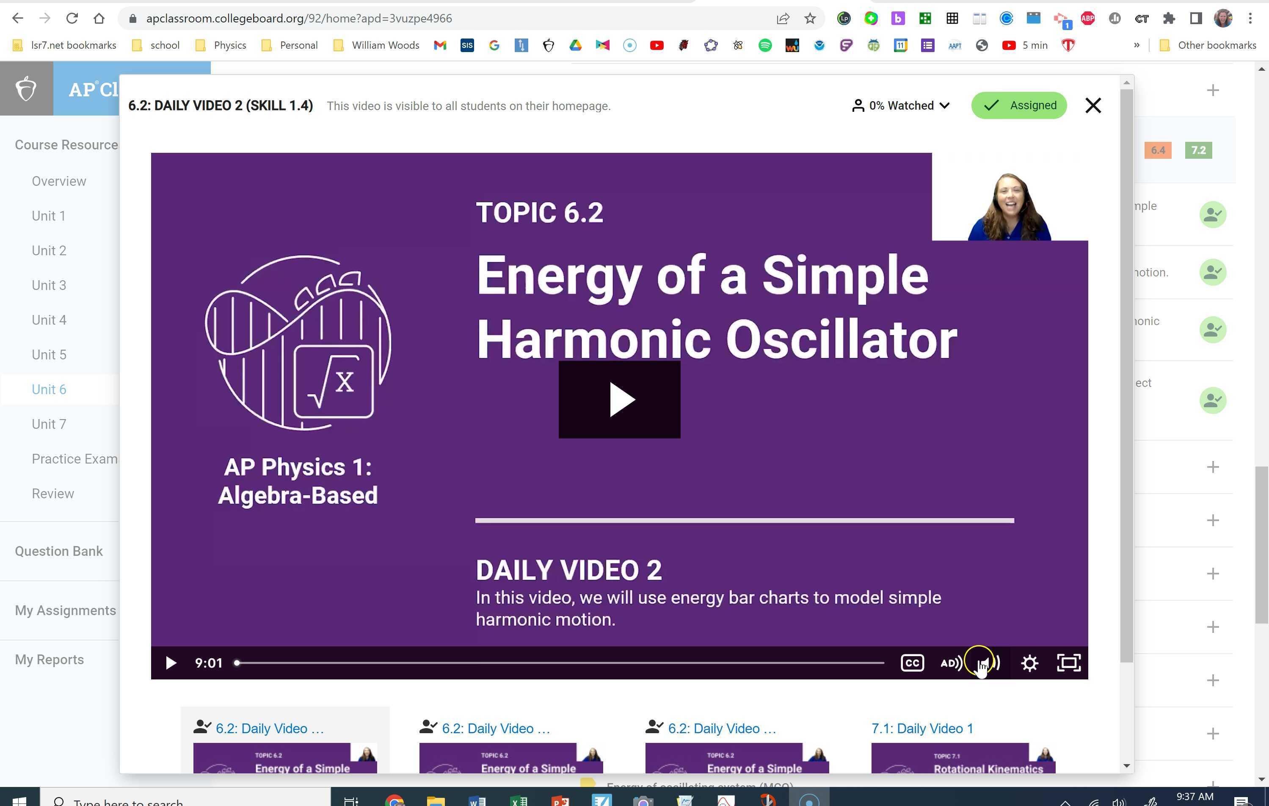
Task: Open the LastPass extension
Action: click(x=844, y=19)
